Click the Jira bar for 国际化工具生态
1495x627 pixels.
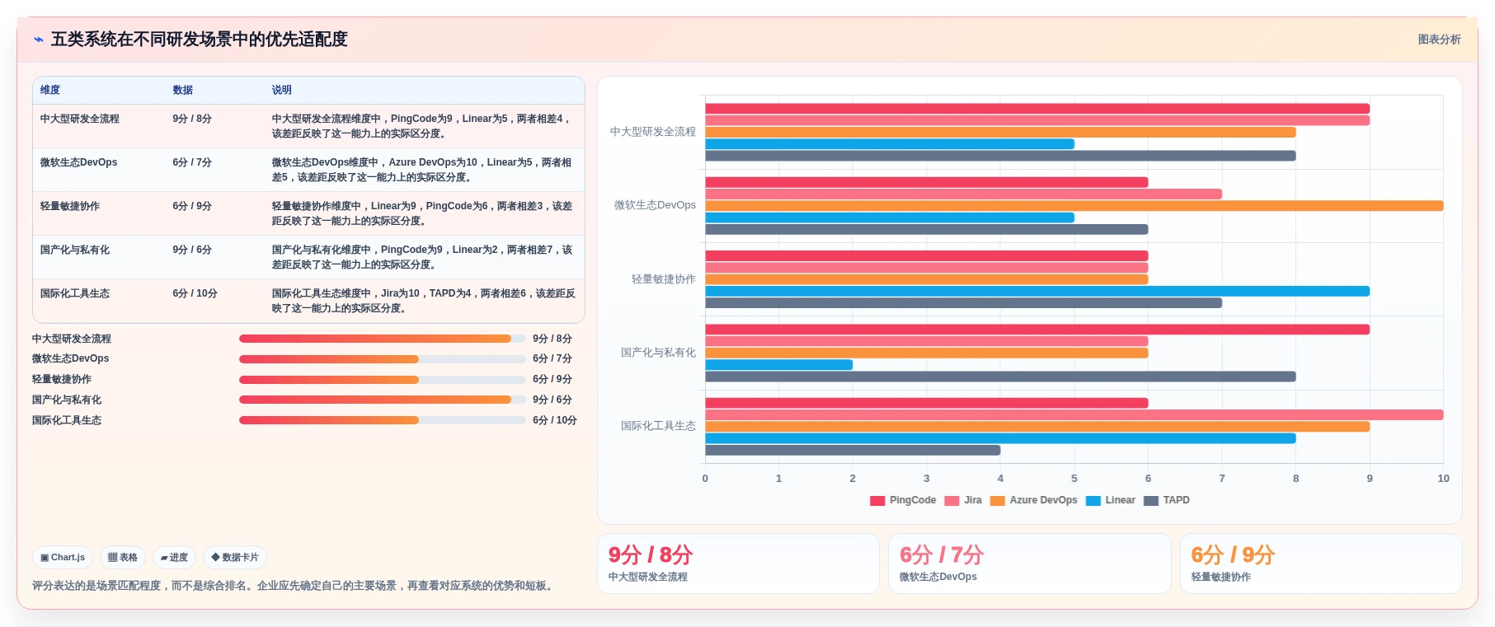(1074, 415)
